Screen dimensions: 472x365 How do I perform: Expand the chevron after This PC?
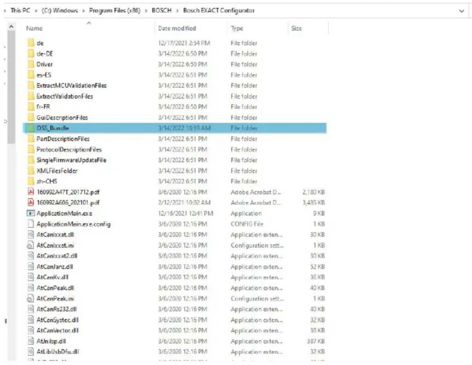tap(36, 11)
